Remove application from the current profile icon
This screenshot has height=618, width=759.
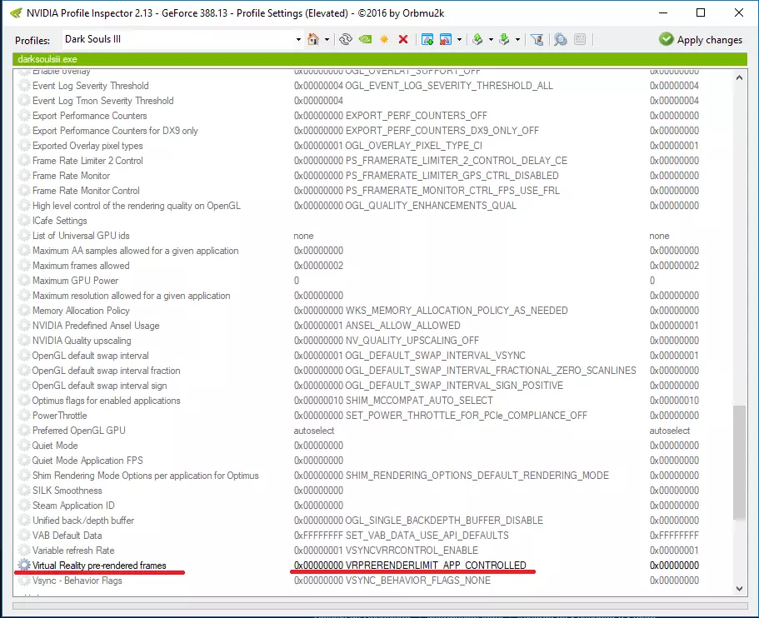pos(446,39)
